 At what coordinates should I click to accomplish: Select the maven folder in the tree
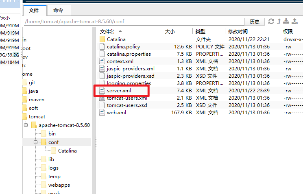(37, 100)
